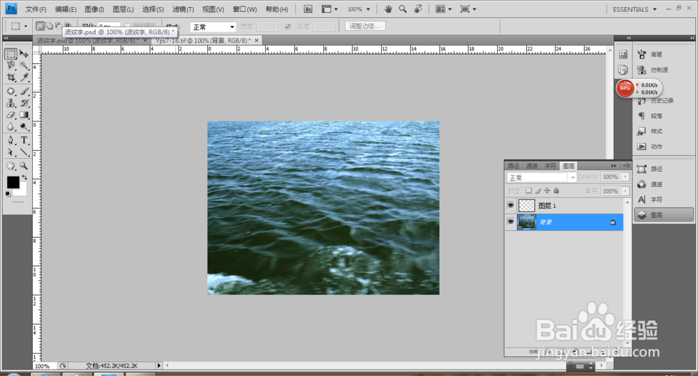Launch Bridge from the application bar
The height and width of the screenshot is (376, 698).
coord(308,9)
